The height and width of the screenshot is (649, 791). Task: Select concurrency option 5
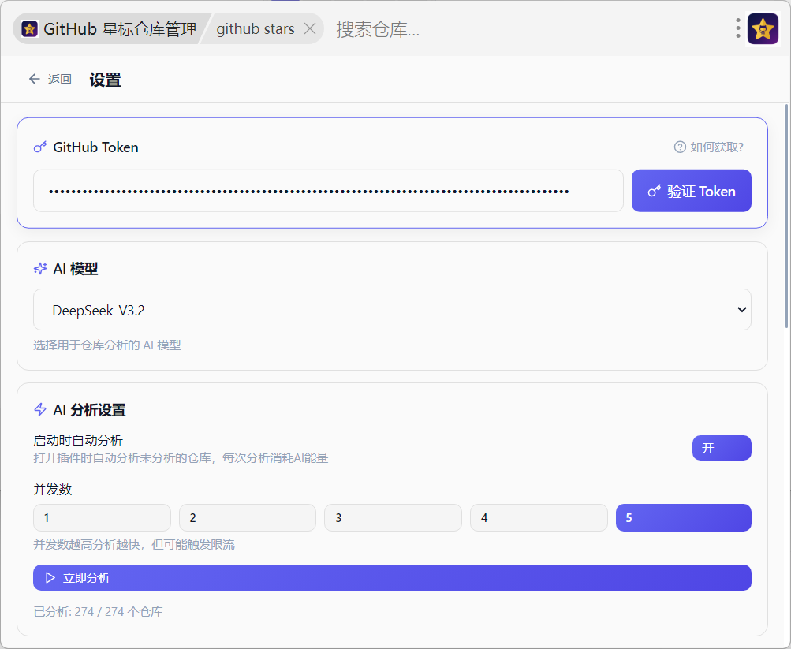(x=684, y=517)
